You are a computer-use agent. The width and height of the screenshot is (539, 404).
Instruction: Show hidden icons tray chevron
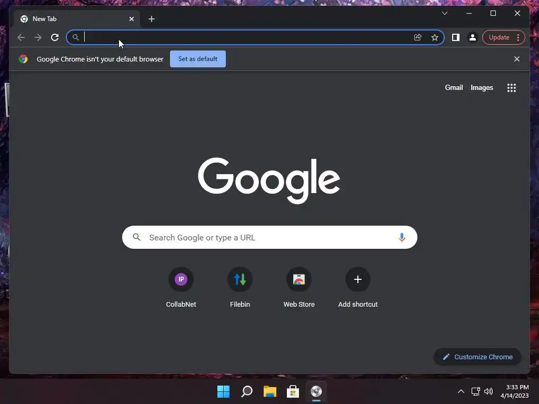461,391
